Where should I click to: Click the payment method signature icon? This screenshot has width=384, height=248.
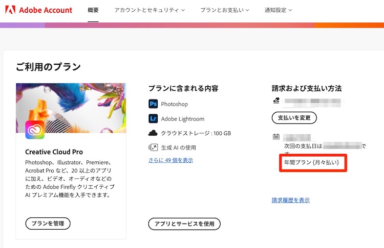(276, 102)
